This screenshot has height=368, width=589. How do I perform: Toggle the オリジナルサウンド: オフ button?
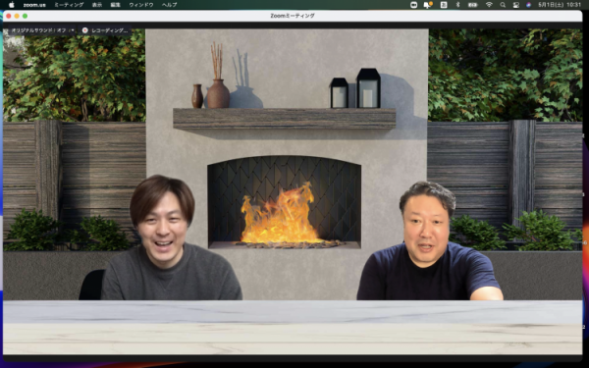tap(37, 30)
